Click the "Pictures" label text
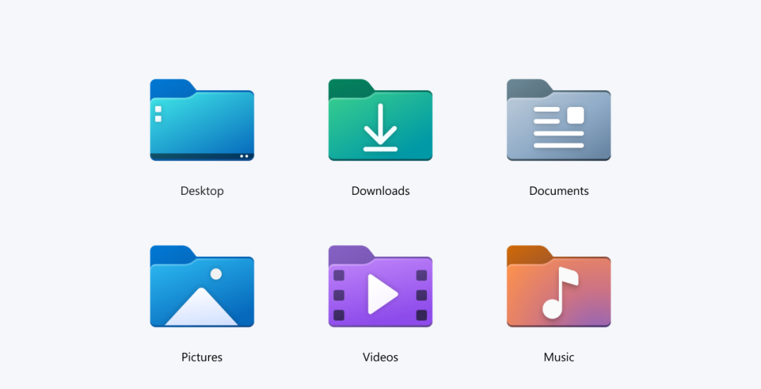 click(x=202, y=357)
